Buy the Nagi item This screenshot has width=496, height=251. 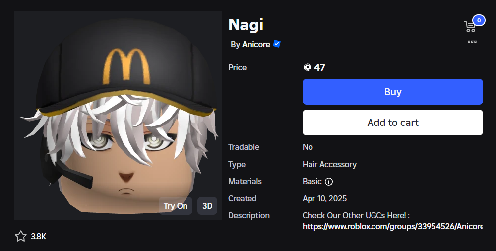pyautogui.click(x=392, y=92)
